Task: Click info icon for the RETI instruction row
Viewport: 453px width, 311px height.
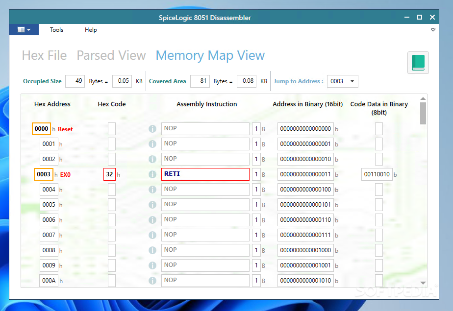Action: pos(152,174)
